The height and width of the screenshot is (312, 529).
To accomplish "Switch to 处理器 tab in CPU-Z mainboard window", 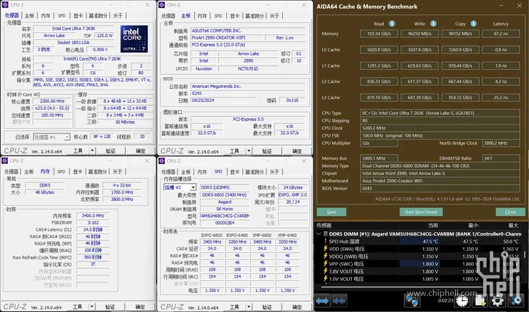I will (x=168, y=16).
